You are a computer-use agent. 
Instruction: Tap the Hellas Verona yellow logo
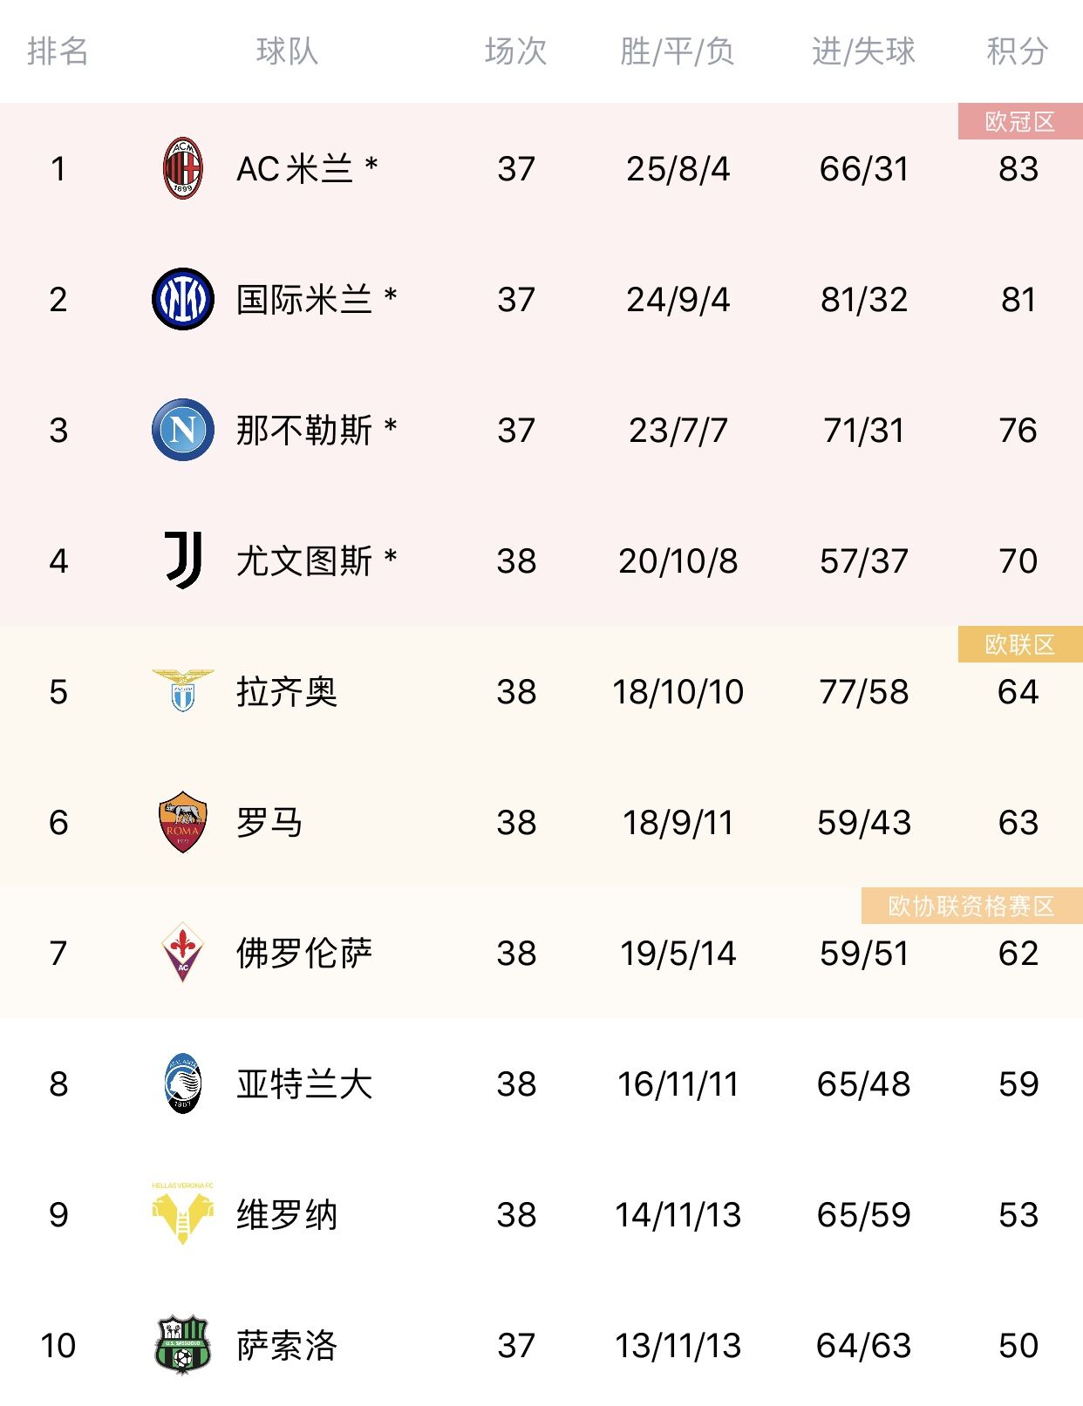click(x=183, y=1213)
